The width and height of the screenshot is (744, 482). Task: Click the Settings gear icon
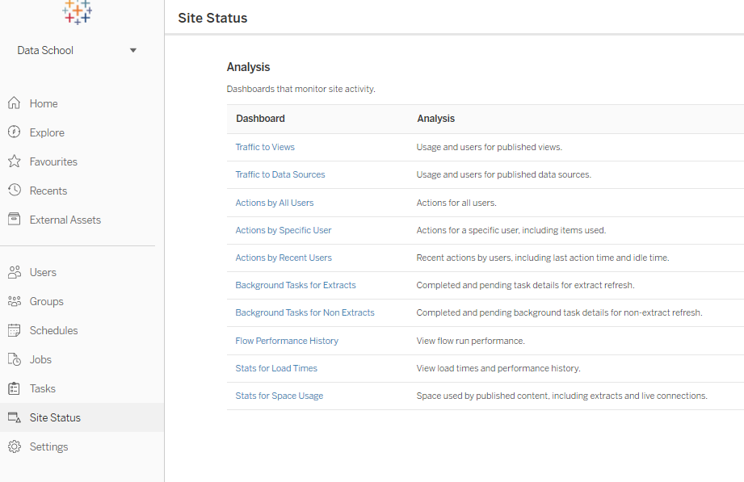(14, 446)
